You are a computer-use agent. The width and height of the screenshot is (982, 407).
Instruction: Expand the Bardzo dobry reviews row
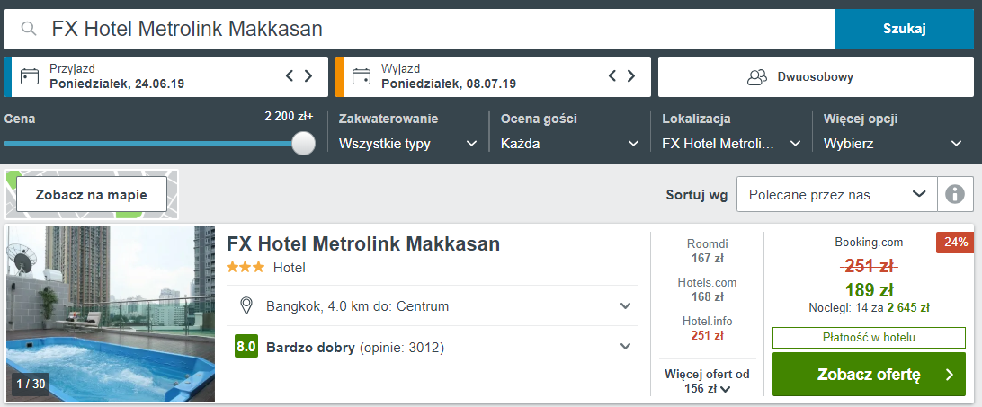[x=433, y=347]
